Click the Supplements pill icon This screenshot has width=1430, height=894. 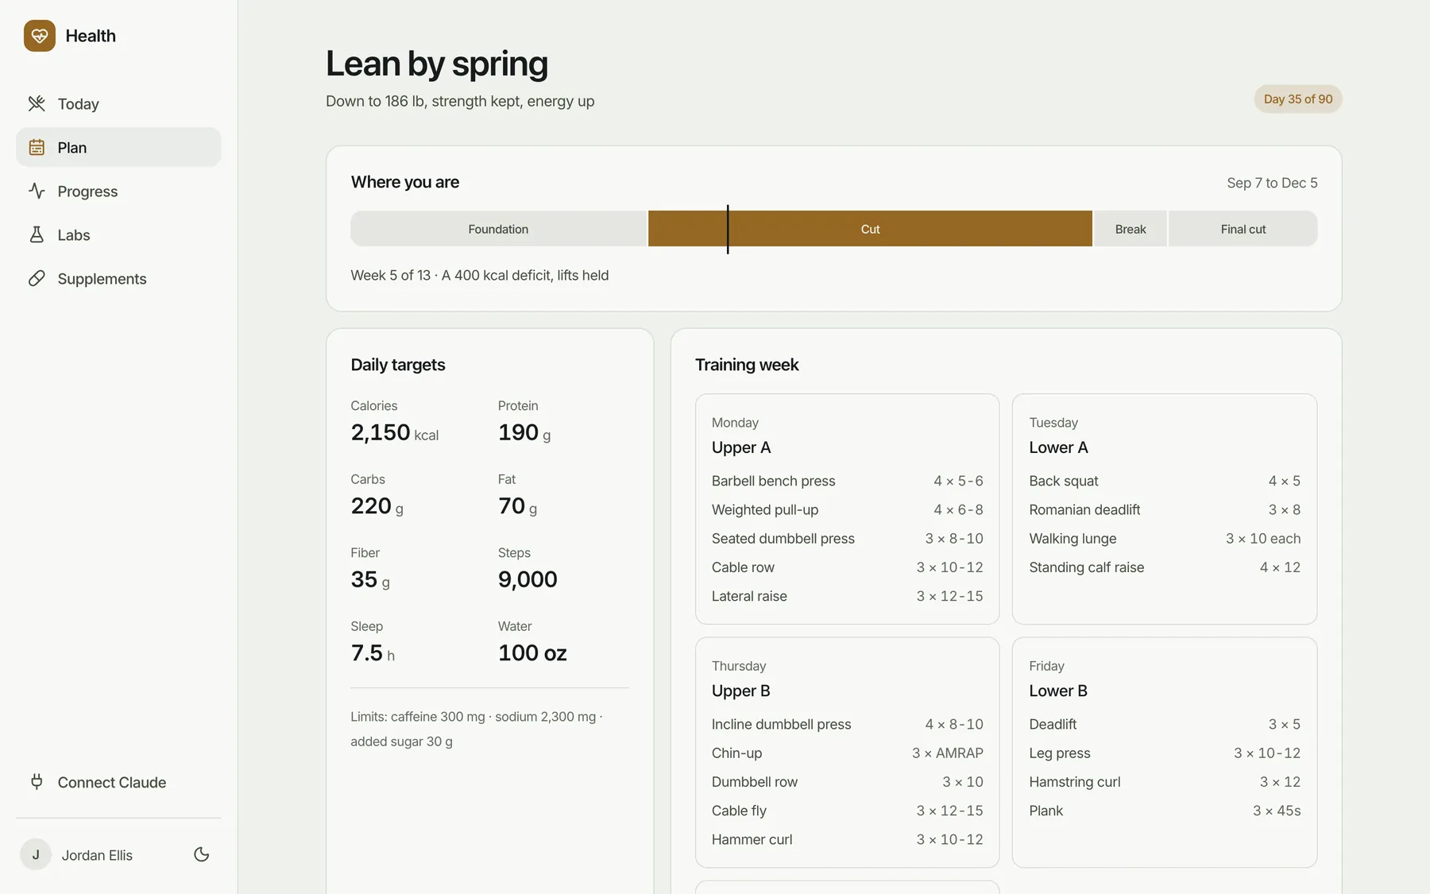[x=37, y=278]
